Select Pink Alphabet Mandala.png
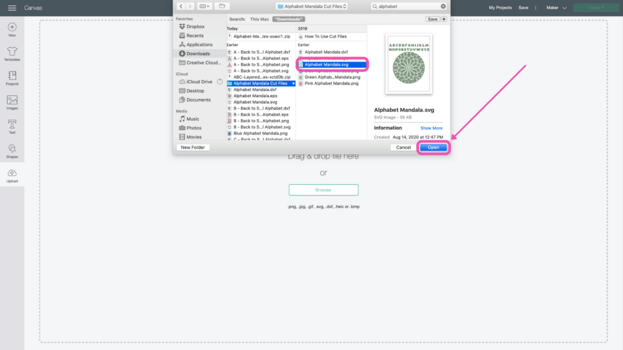This screenshot has height=350, width=623. 332,83
